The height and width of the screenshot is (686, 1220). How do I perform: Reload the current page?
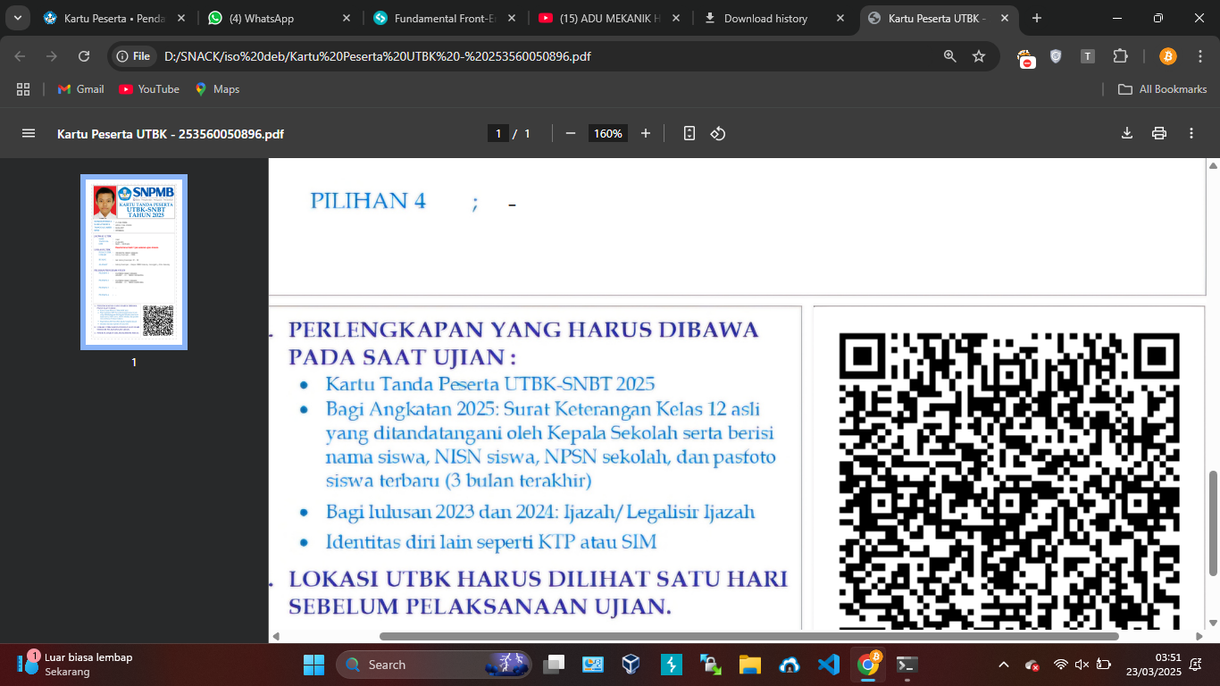[x=84, y=56]
